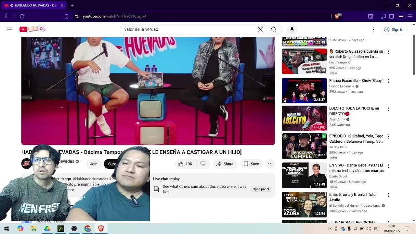Open the LOLCITO TODA LA NOCHE live thumbnail
This screenshot has width=416, height=234.
click(x=304, y=118)
